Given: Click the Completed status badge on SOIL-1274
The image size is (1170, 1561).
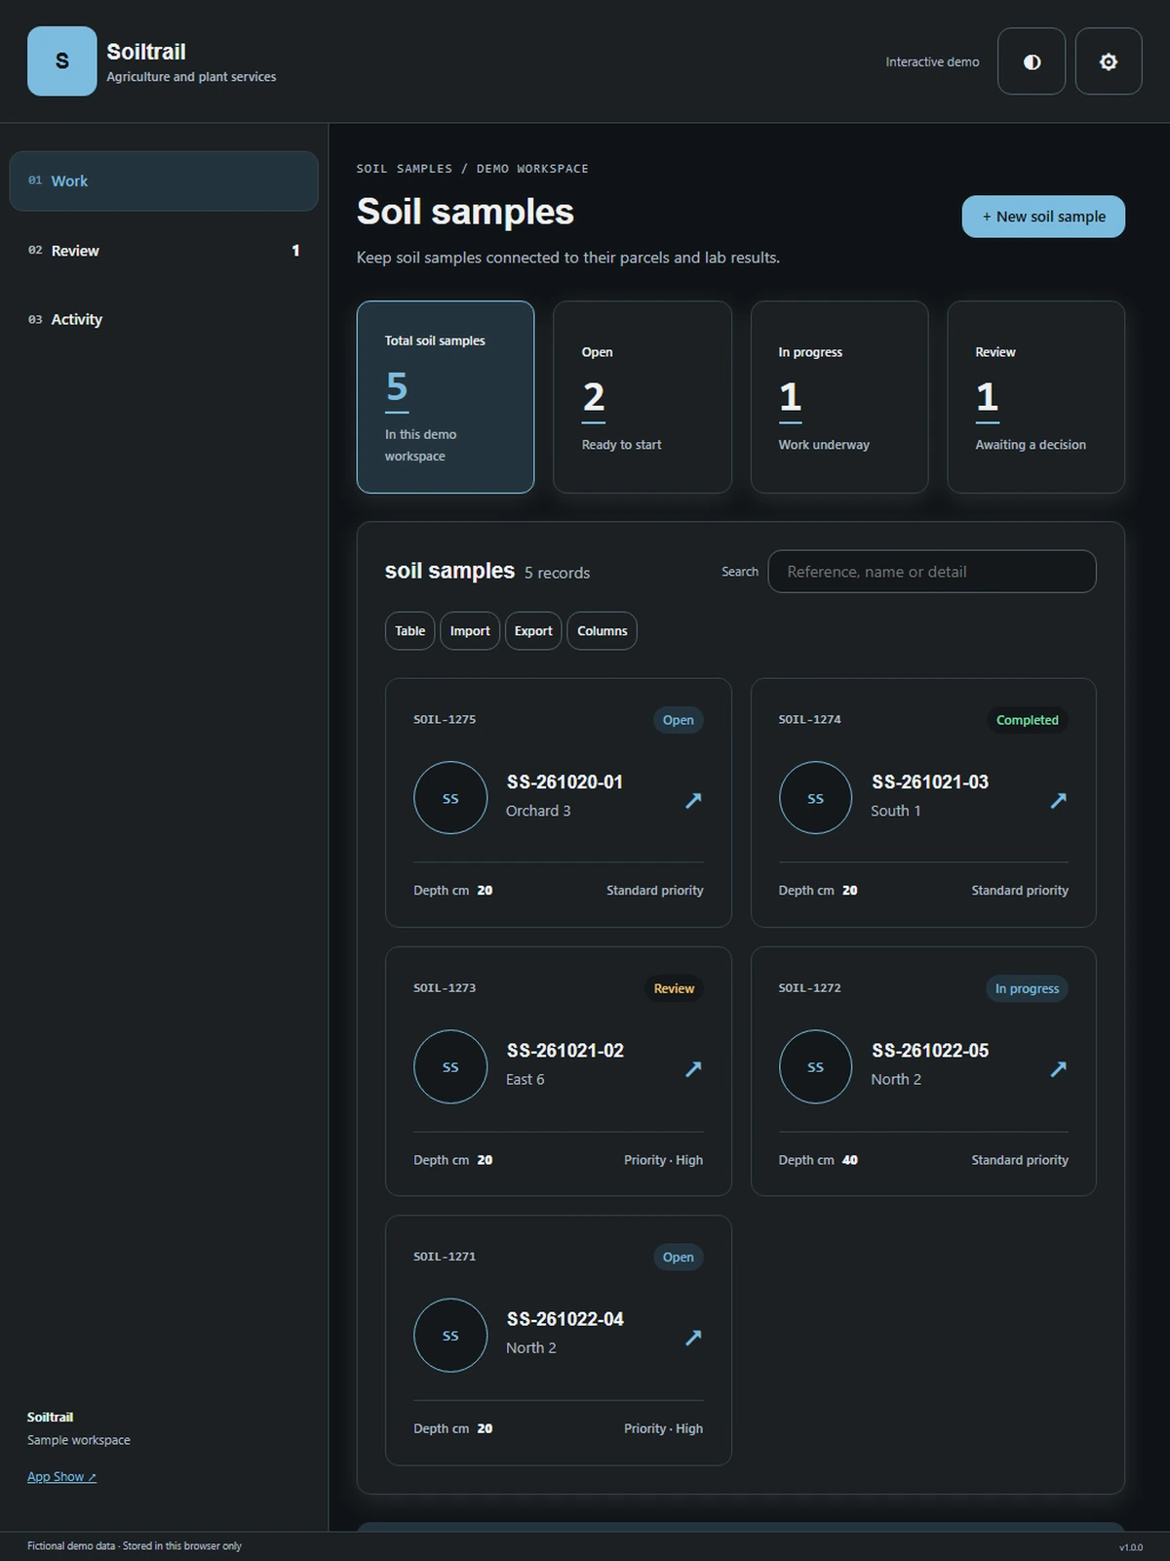Looking at the screenshot, I should click(x=1028, y=720).
